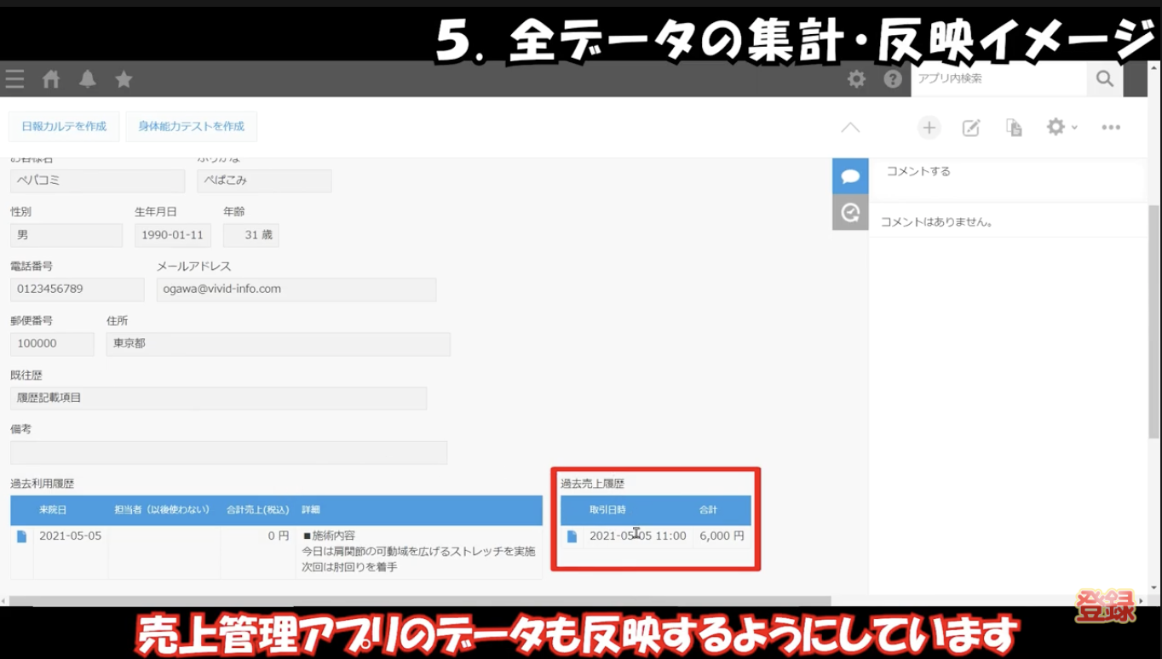The height and width of the screenshot is (659, 1162).
Task: Switch to the change history tab
Action: click(850, 213)
